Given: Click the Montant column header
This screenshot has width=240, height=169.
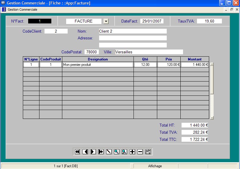Looking at the screenshot, I should [x=195, y=59].
